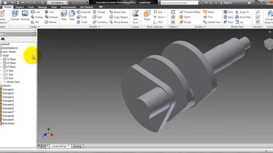Switch to crankshaft.ipt document tab
This screenshot has width=273, height=153.
point(61,146)
